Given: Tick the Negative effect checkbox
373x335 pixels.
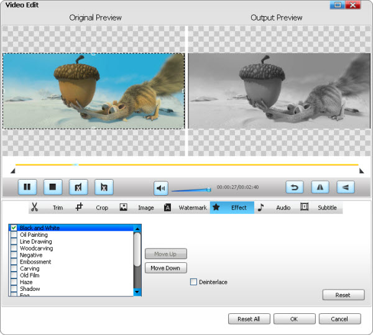Looking at the screenshot, I should pos(14,255).
